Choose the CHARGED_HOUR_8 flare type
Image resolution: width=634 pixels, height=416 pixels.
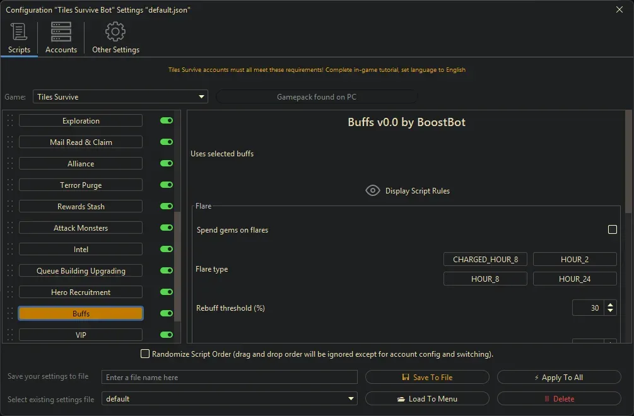point(485,260)
